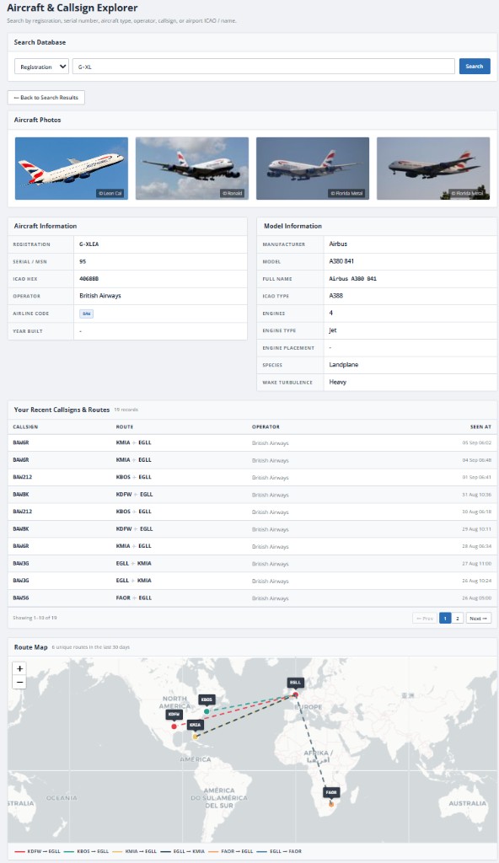Image resolution: width=499 pixels, height=863 pixels.
Task: Click the registration value G-XLEA
Action: click(89, 244)
